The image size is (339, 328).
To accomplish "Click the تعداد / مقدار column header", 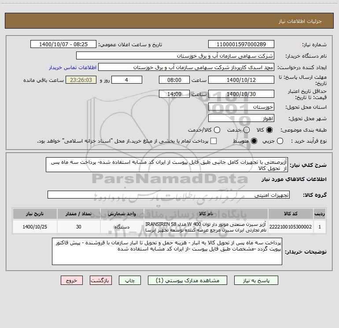I will coord(78,214).
